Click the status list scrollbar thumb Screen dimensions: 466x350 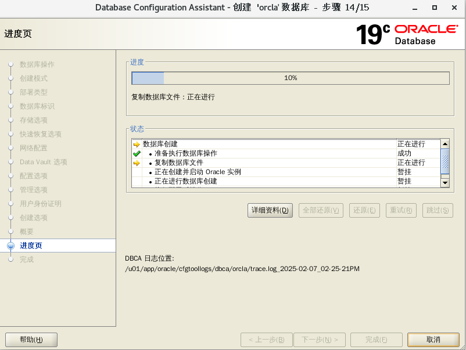tap(445, 161)
